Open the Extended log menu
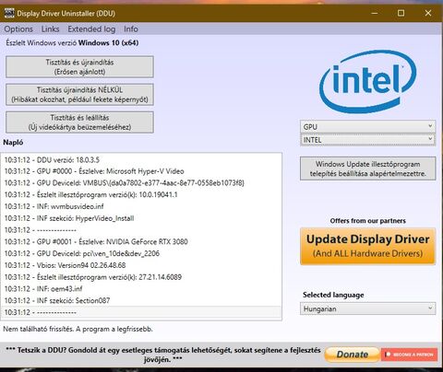The image size is (443, 372). pyautogui.click(x=91, y=29)
